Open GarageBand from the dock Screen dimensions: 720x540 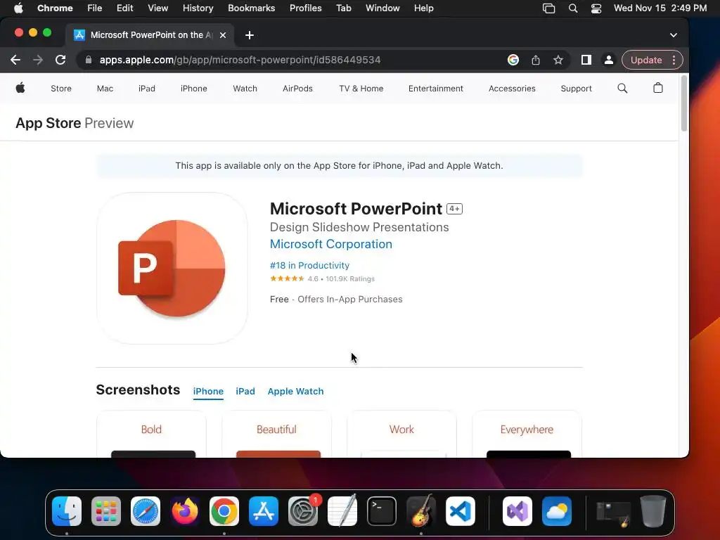(421, 510)
